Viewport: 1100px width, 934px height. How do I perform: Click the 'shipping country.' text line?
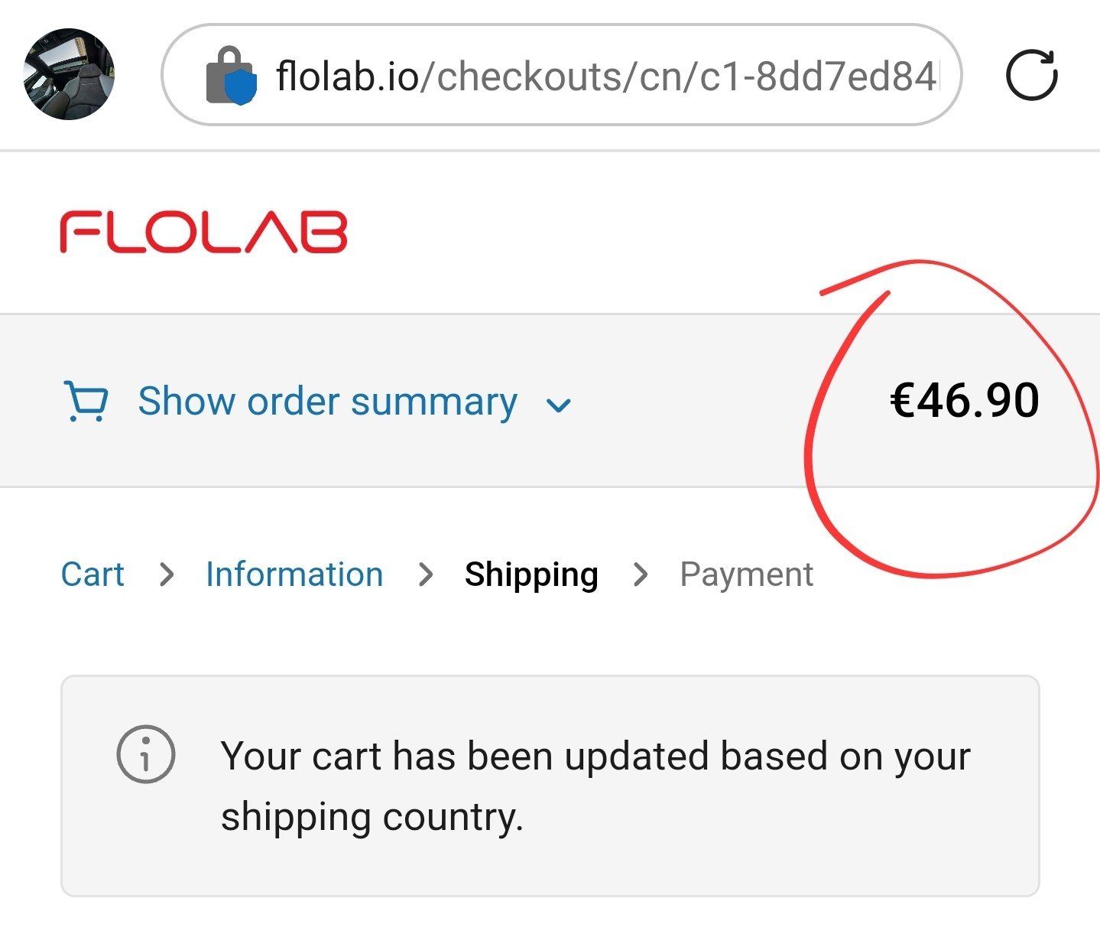pos(372,817)
